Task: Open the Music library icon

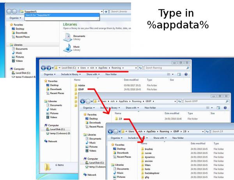Action: pyautogui.click(x=68, y=48)
